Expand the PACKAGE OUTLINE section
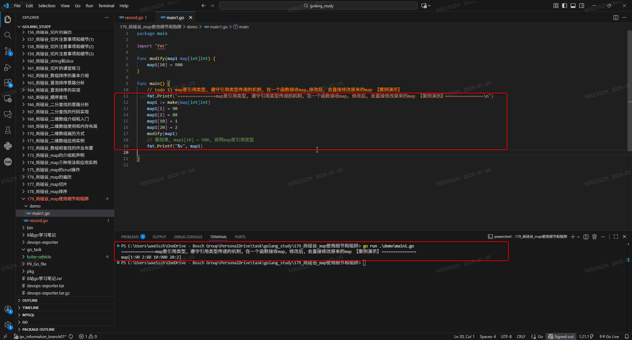 (65, 329)
